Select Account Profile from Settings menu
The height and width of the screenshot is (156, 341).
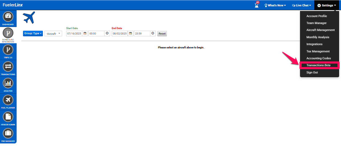click(317, 16)
